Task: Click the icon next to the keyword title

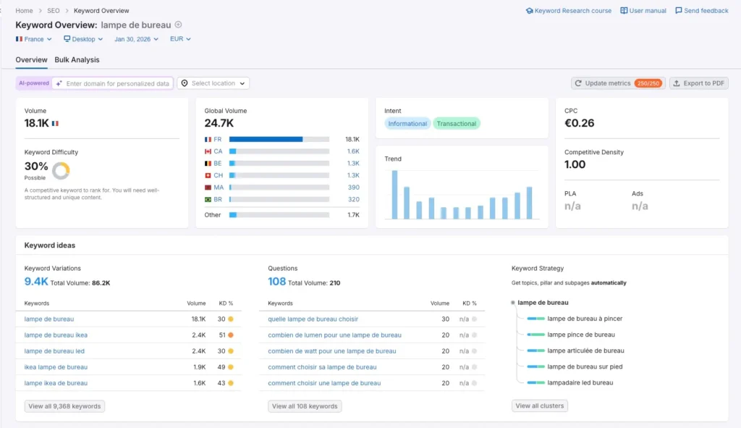Action: [177, 24]
